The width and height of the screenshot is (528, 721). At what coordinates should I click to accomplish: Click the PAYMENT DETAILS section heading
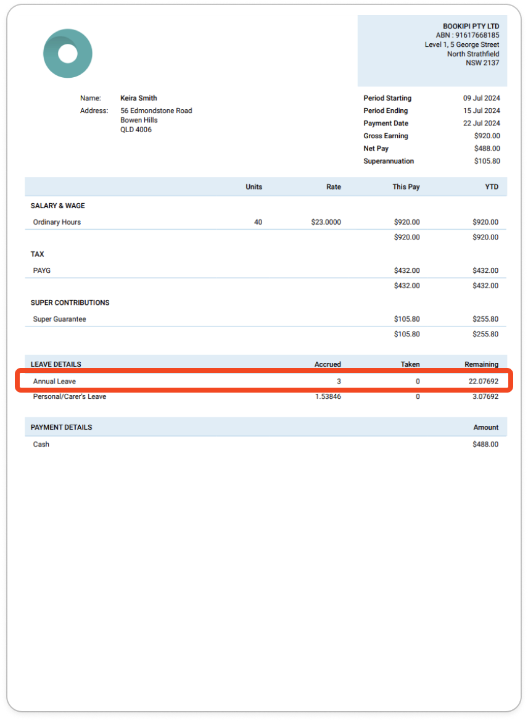(61, 427)
